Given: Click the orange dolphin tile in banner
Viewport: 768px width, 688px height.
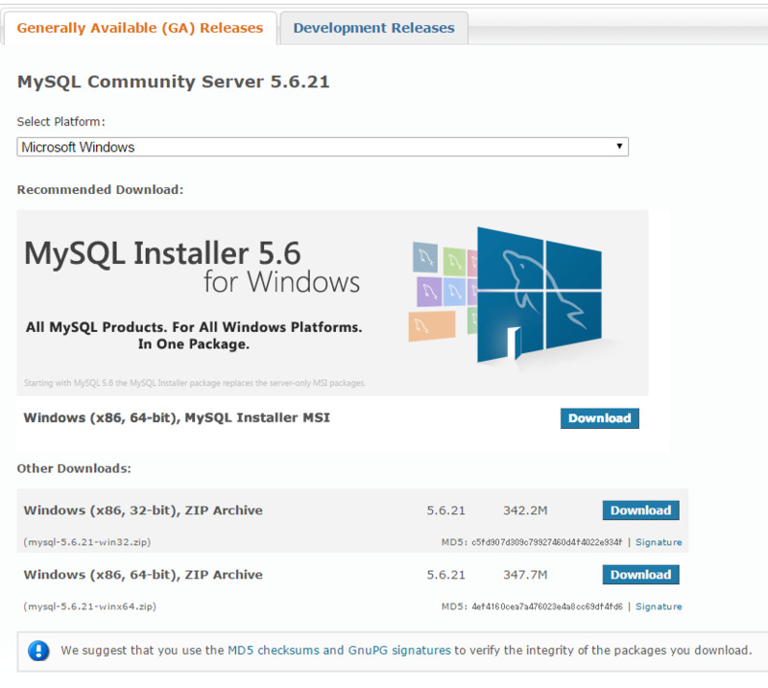Looking at the screenshot, I should pos(431,324).
